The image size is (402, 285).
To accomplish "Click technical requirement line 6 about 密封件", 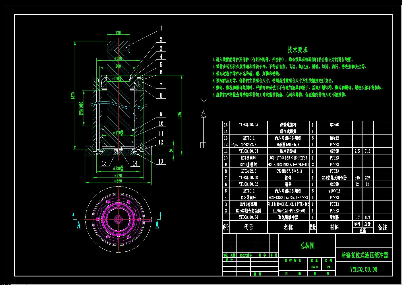I will pos(279,95).
